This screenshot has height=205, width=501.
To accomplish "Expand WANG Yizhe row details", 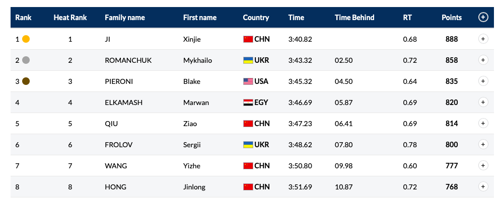I will (x=483, y=165).
